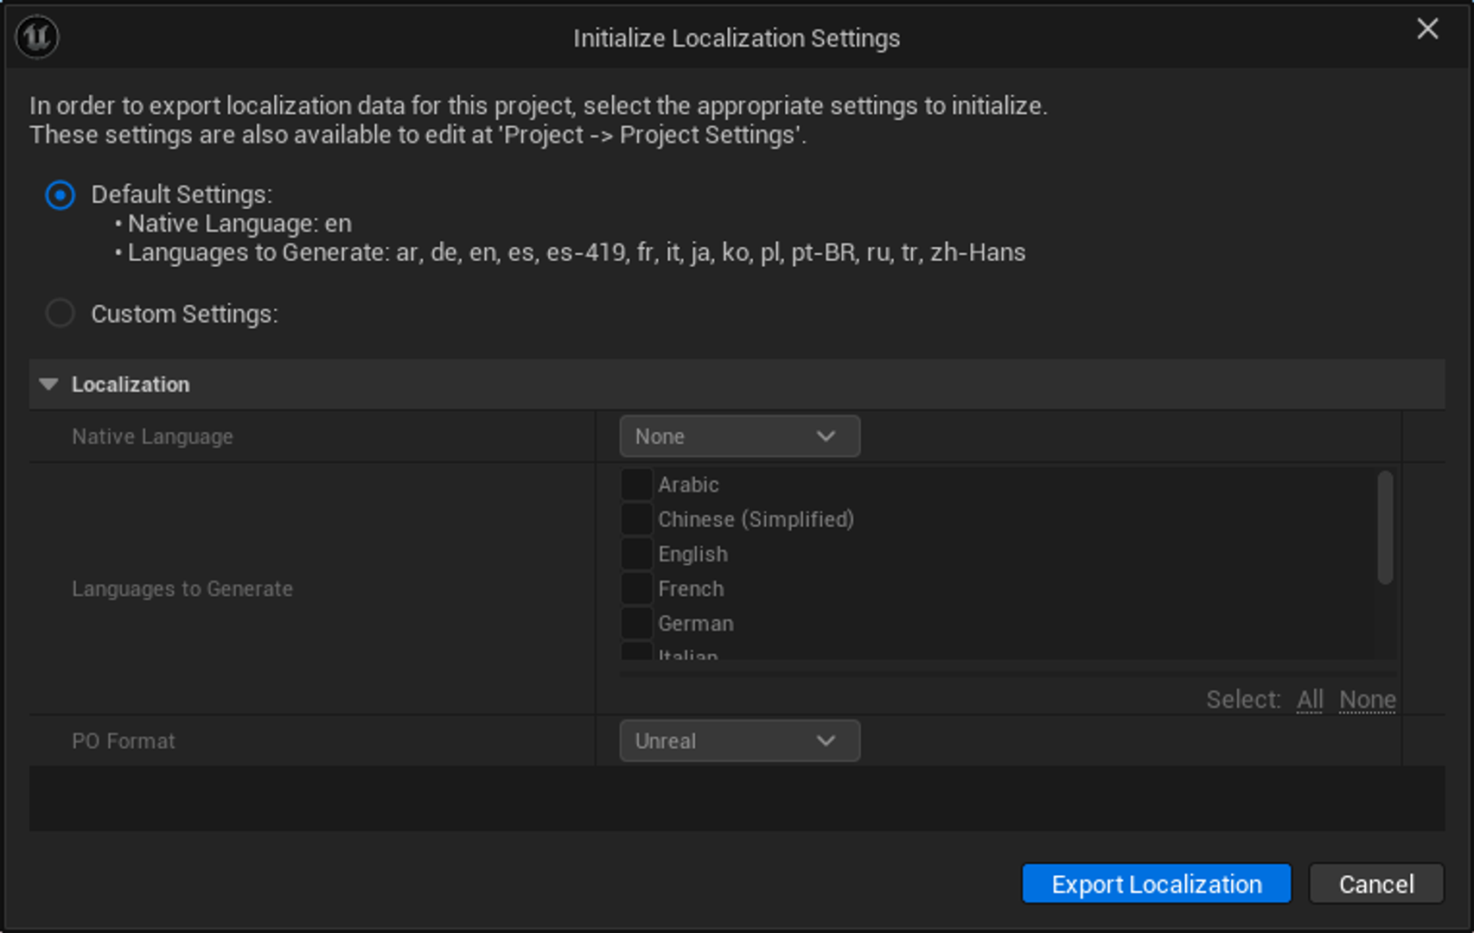The width and height of the screenshot is (1474, 933).
Task: Click the Localization section header text
Action: coord(131,384)
